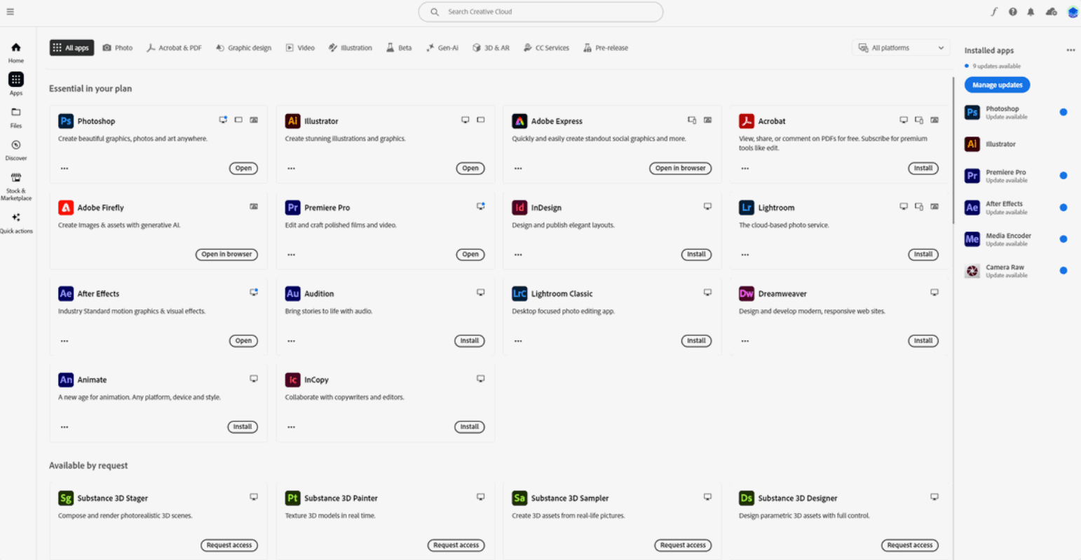Open the hamburger menu icon
1081x560 pixels.
pos(10,12)
